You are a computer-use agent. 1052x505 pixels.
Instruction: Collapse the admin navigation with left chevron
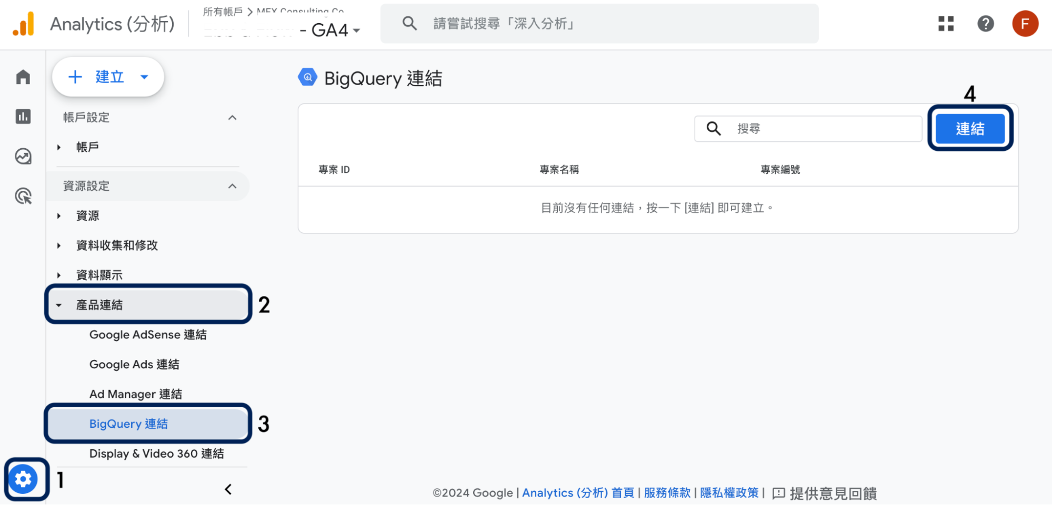point(228,489)
